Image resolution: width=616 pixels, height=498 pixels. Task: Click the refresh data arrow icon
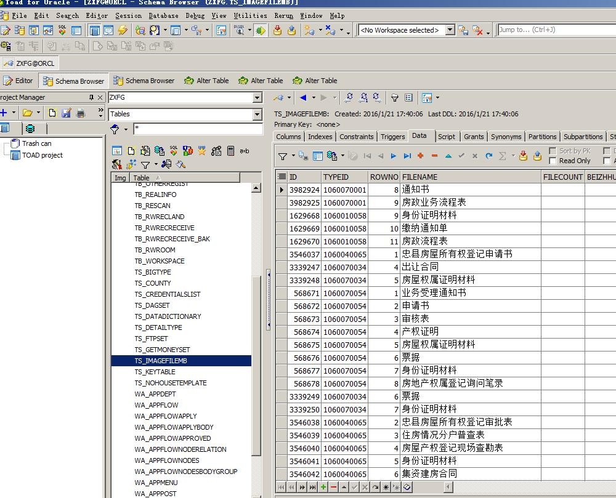tap(488, 156)
